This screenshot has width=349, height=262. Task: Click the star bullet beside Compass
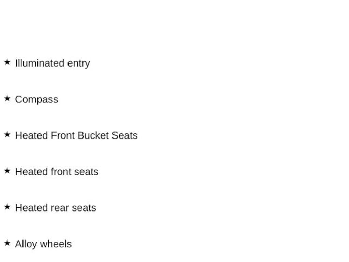[x=7, y=99]
